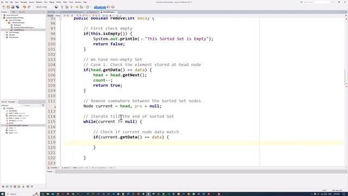Click the Open Project toolbar icon
Viewport: 348px width, 196px height.
coord(13,7)
